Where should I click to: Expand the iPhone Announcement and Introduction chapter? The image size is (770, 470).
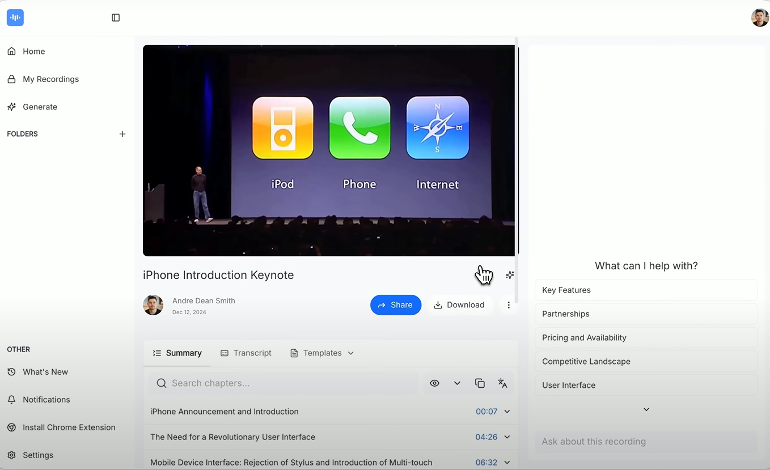tap(507, 412)
